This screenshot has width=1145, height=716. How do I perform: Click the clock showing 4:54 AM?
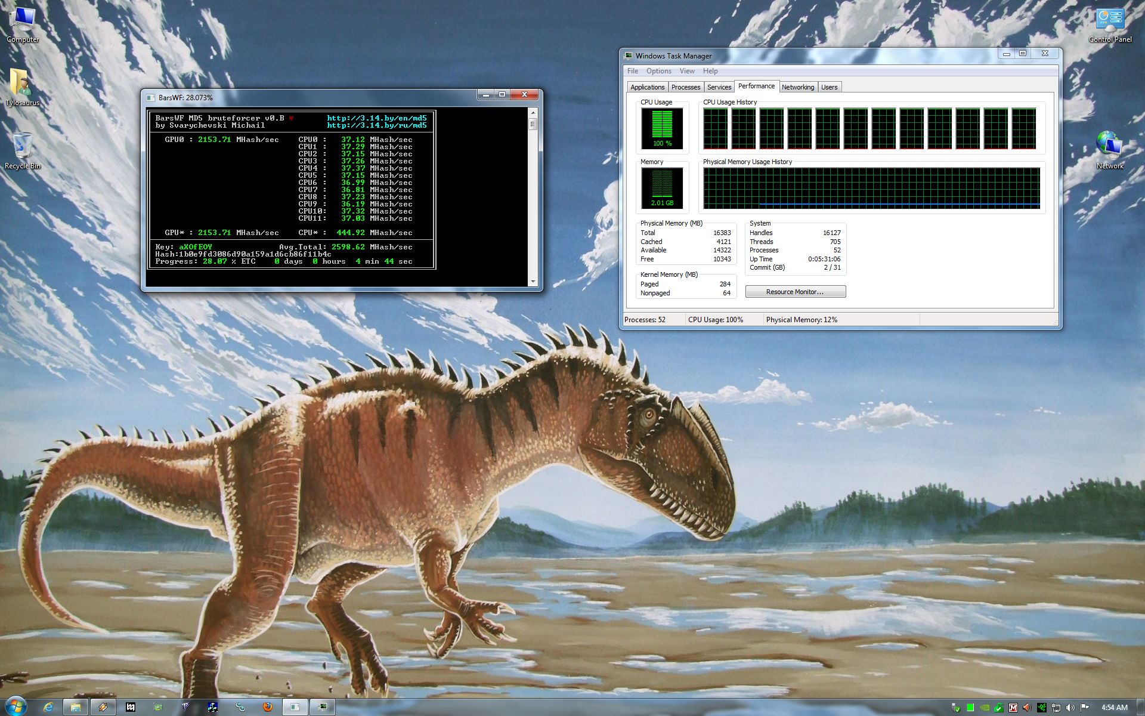pos(1114,708)
